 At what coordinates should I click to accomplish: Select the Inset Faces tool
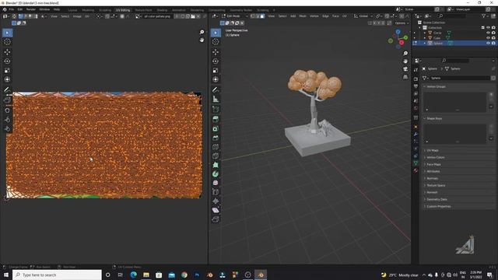click(216, 128)
